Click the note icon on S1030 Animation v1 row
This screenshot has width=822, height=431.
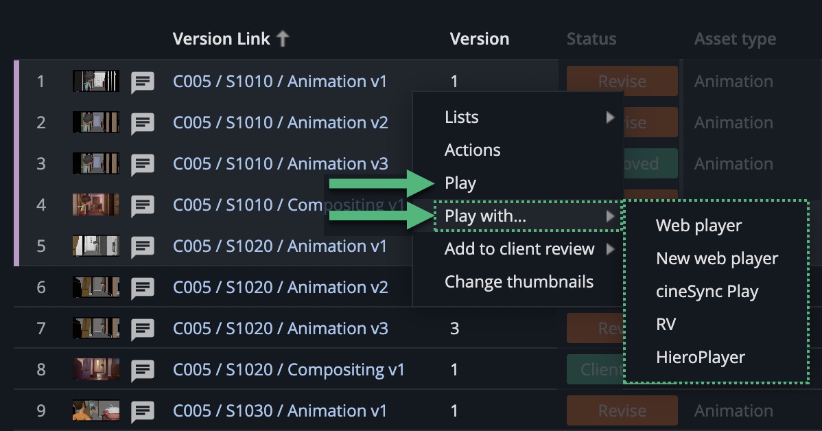tap(143, 410)
